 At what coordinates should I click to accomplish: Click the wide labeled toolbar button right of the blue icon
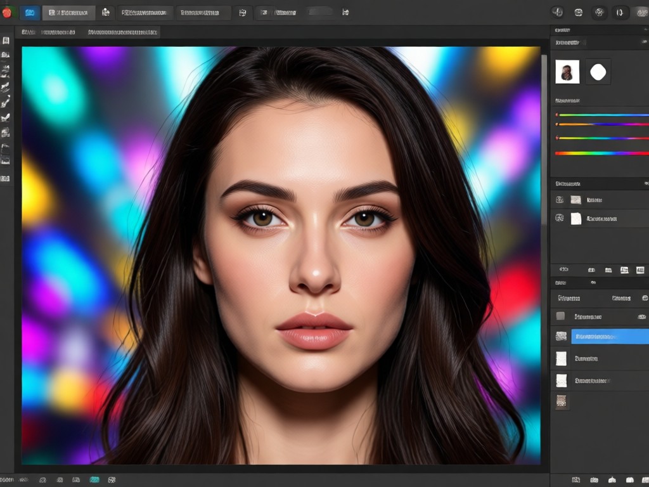[68, 13]
